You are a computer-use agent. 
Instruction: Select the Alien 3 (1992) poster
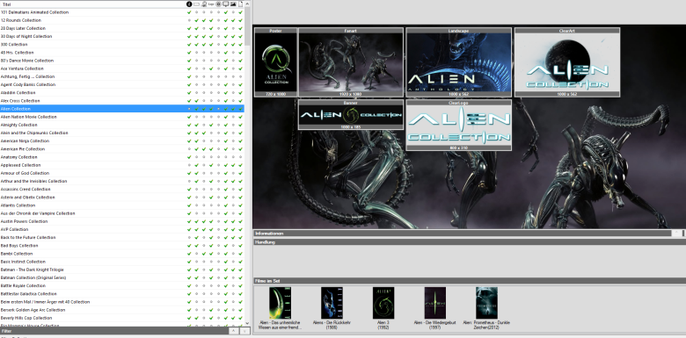(383, 303)
